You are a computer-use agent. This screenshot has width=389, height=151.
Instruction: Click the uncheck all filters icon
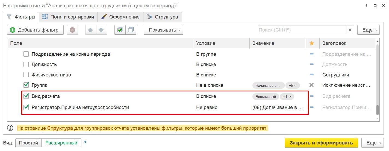(x=131, y=30)
